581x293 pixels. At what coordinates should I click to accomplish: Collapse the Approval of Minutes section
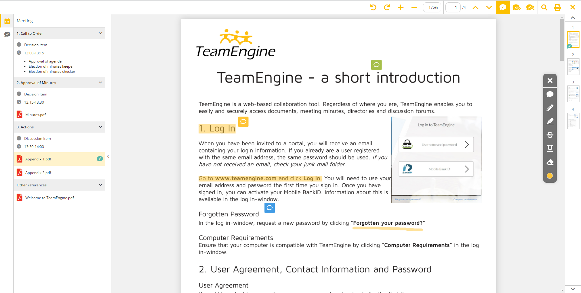click(x=100, y=82)
